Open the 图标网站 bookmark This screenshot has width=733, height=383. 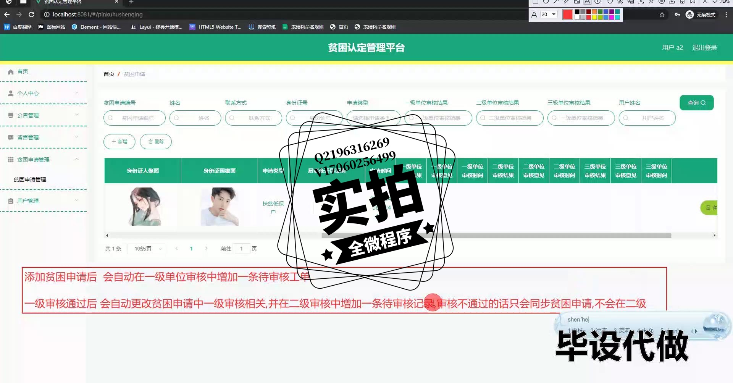point(52,27)
